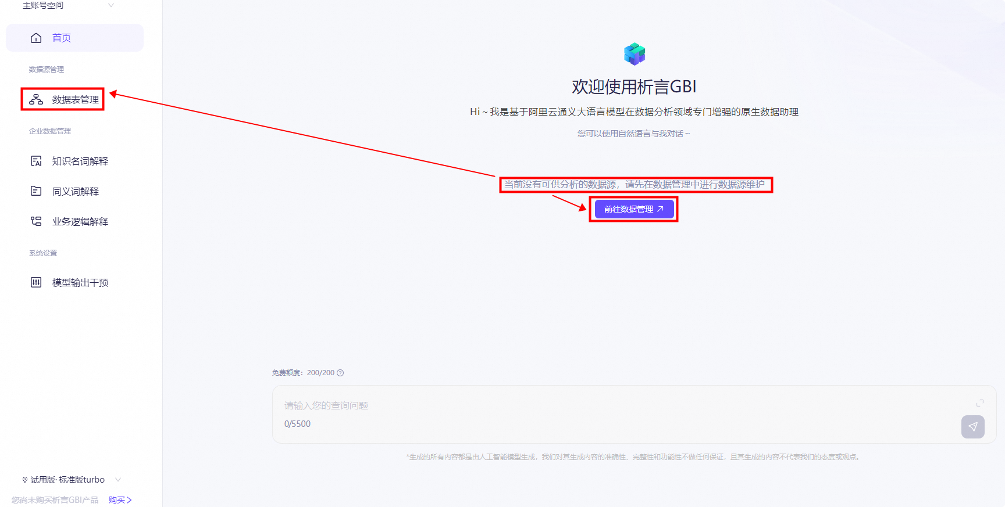The width and height of the screenshot is (1005, 507).
Task: Click the expand icon in the query box
Action: 980,402
